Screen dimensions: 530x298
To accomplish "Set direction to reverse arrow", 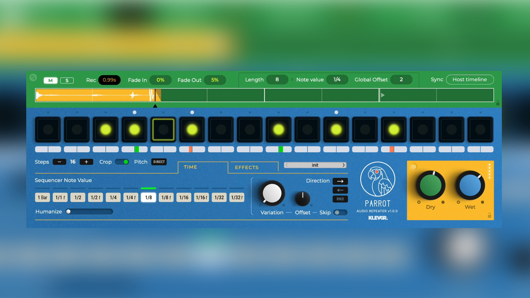I will pyautogui.click(x=340, y=190).
